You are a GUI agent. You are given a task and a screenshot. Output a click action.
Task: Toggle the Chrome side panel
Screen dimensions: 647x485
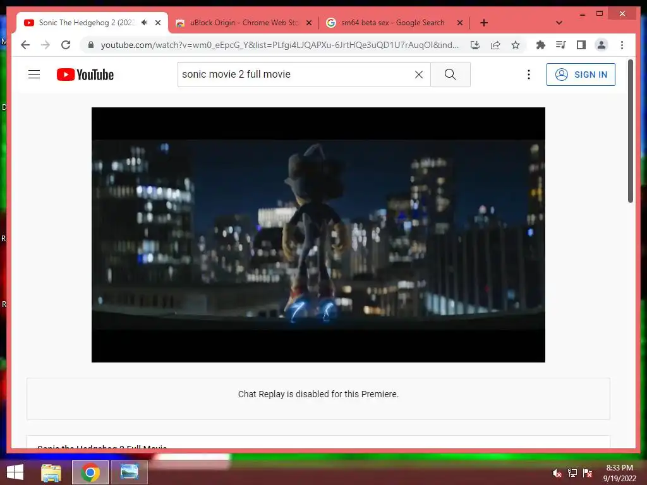tap(581, 45)
